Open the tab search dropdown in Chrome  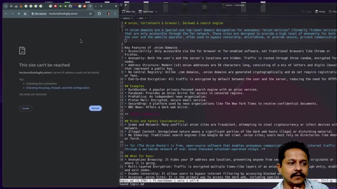pyautogui.click(x=6, y=6)
